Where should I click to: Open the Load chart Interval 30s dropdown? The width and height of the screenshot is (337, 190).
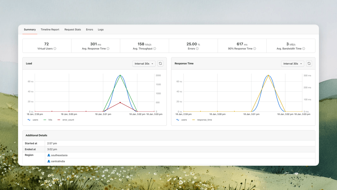(x=144, y=64)
